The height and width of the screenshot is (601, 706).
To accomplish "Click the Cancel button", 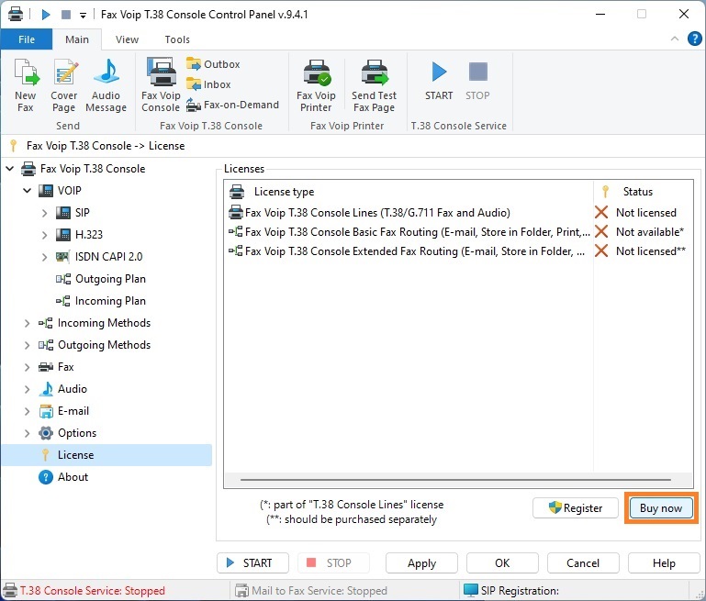I will click(x=583, y=562).
